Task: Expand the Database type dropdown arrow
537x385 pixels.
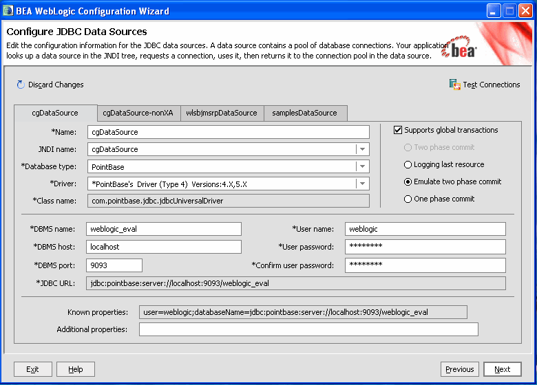Action: pos(362,166)
